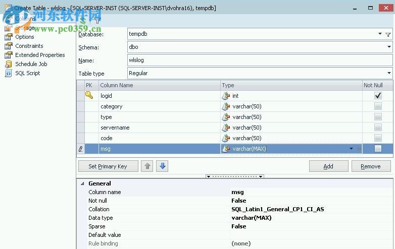Click the type icon in servername row
395x249 pixels.
point(226,128)
